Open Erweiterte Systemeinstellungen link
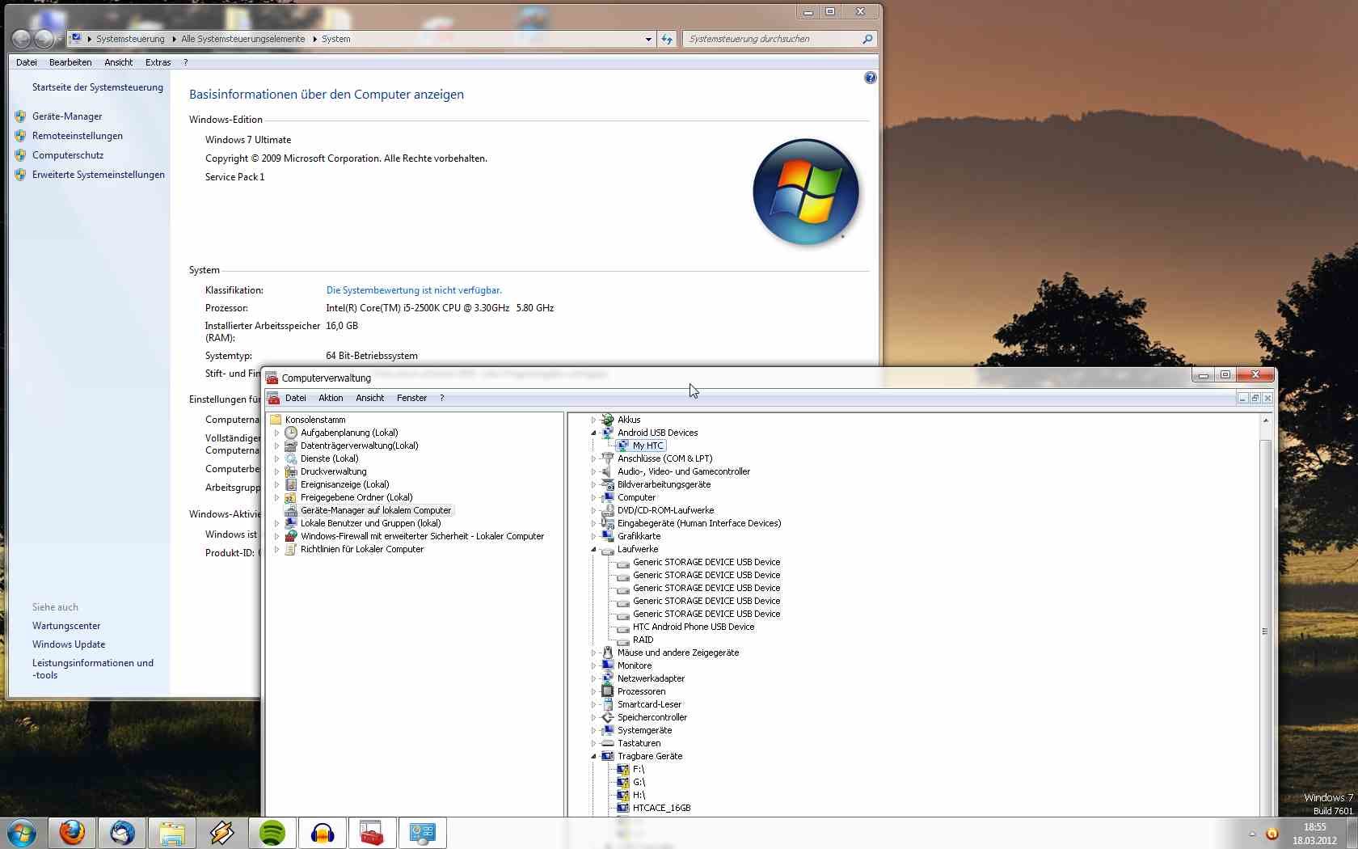This screenshot has width=1358, height=849. point(99,175)
